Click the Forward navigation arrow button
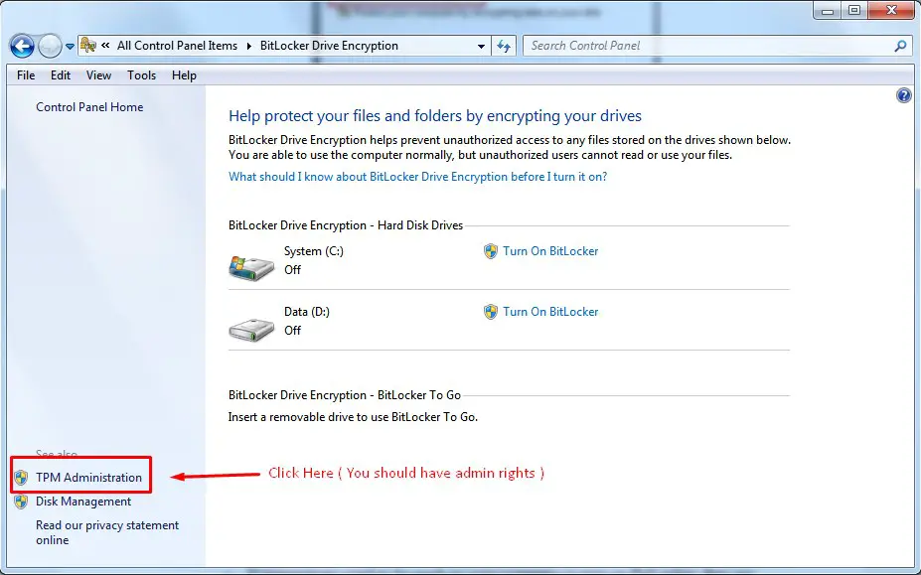 click(x=50, y=46)
